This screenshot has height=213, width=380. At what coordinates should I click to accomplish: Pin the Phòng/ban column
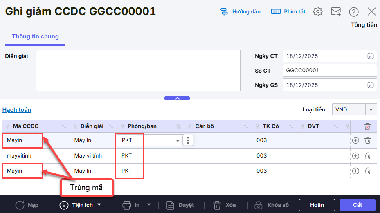click(x=122, y=126)
